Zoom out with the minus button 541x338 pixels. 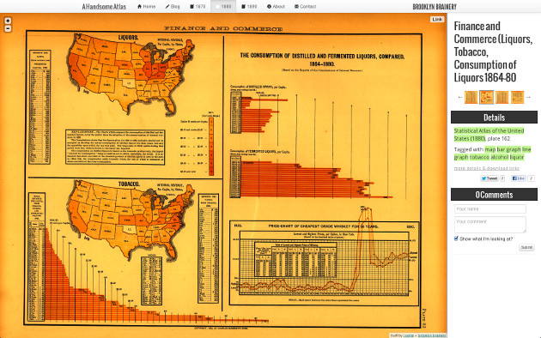click(8, 28)
